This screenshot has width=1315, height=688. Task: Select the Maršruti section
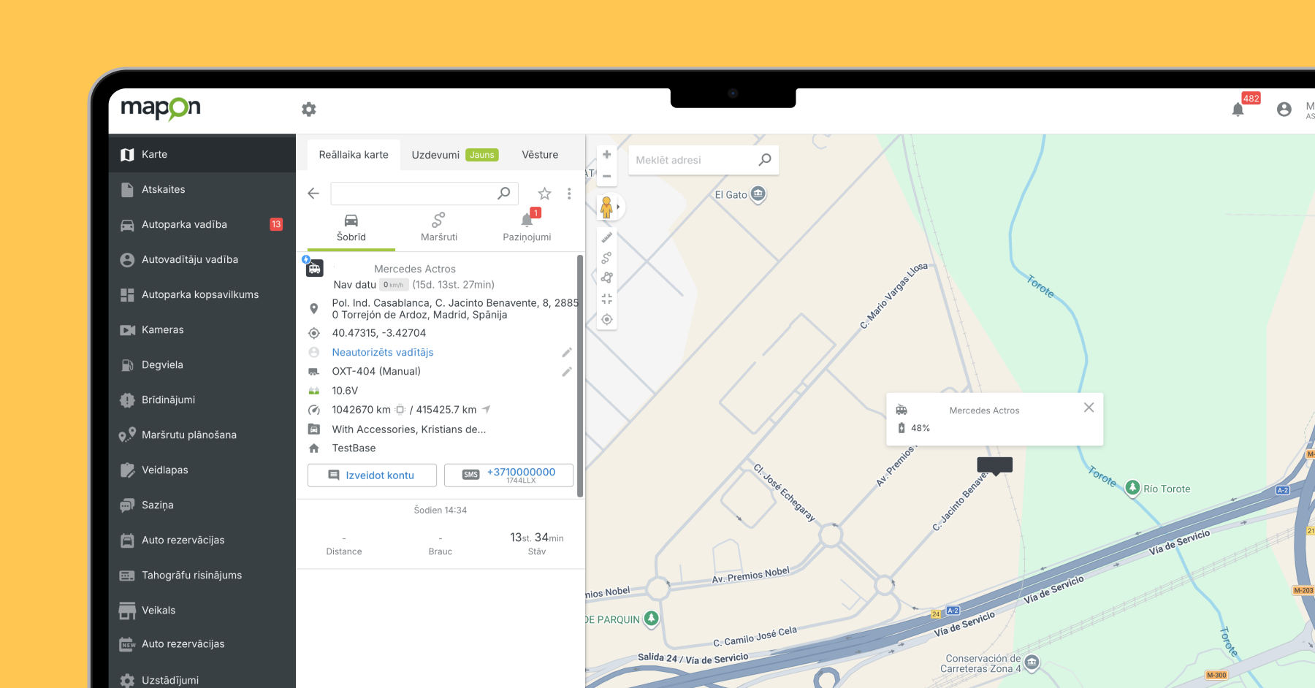click(439, 227)
